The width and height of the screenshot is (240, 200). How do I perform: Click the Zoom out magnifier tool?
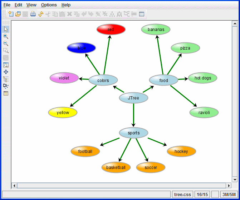click(6, 43)
